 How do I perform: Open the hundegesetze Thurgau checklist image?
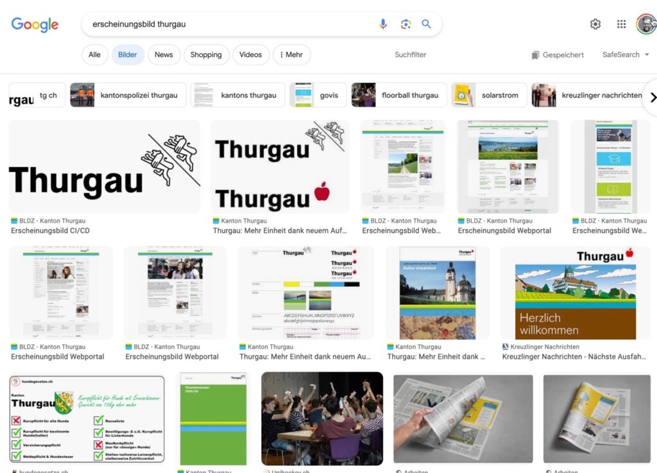[x=87, y=418]
